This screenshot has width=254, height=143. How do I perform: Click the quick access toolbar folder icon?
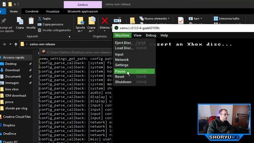[x=10, y=4]
